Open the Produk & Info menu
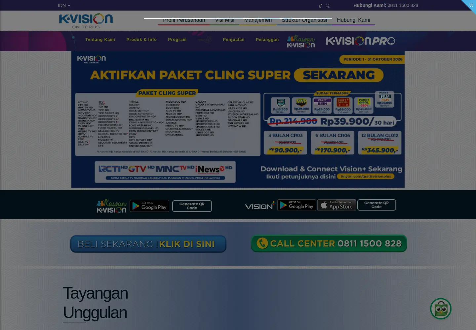Image resolution: width=476 pixels, height=330 pixels. pyautogui.click(x=141, y=40)
